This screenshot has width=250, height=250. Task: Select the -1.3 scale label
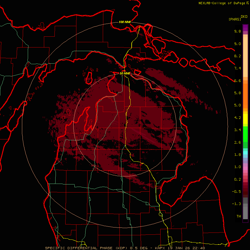236,204
